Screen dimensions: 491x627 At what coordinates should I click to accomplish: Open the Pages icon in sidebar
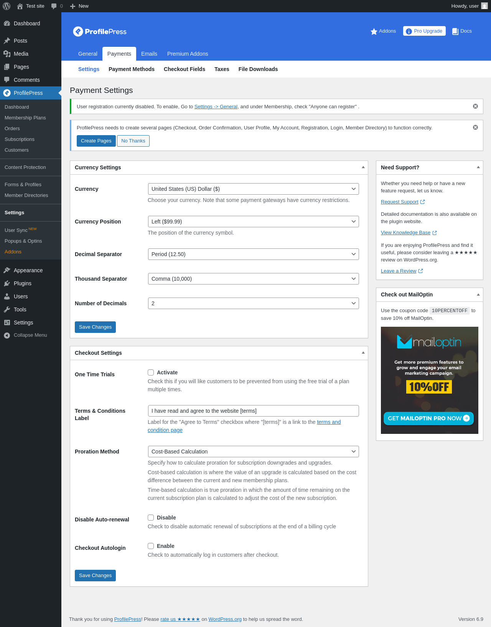point(7,67)
